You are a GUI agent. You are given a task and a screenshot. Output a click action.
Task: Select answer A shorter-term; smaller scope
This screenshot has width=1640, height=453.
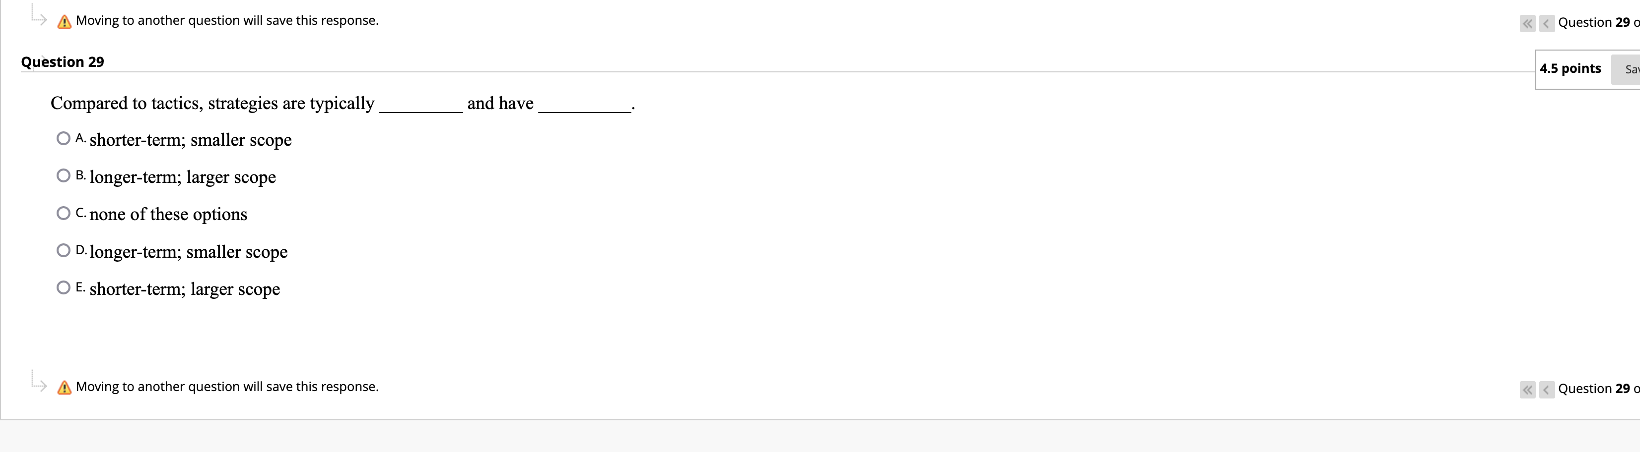coord(63,138)
